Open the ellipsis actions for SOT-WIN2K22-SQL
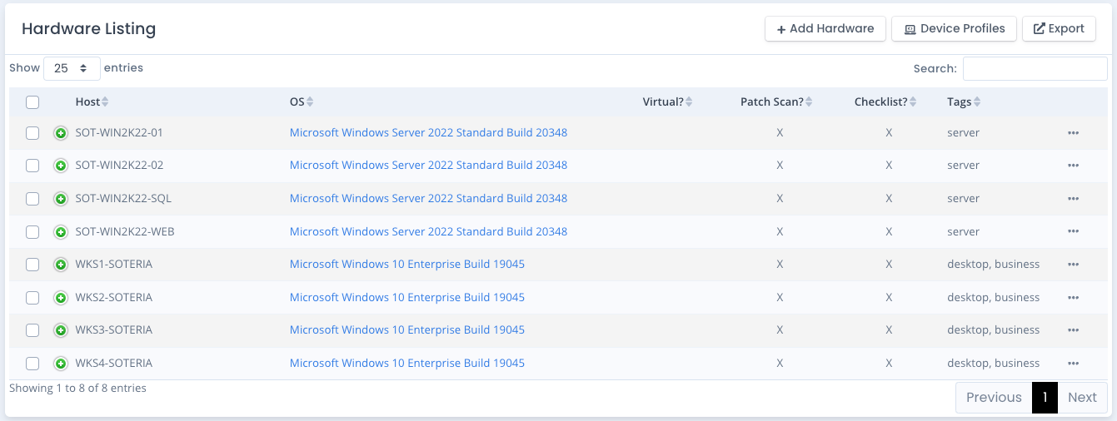This screenshot has width=1117, height=421. pyautogui.click(x=1073, y=199)
